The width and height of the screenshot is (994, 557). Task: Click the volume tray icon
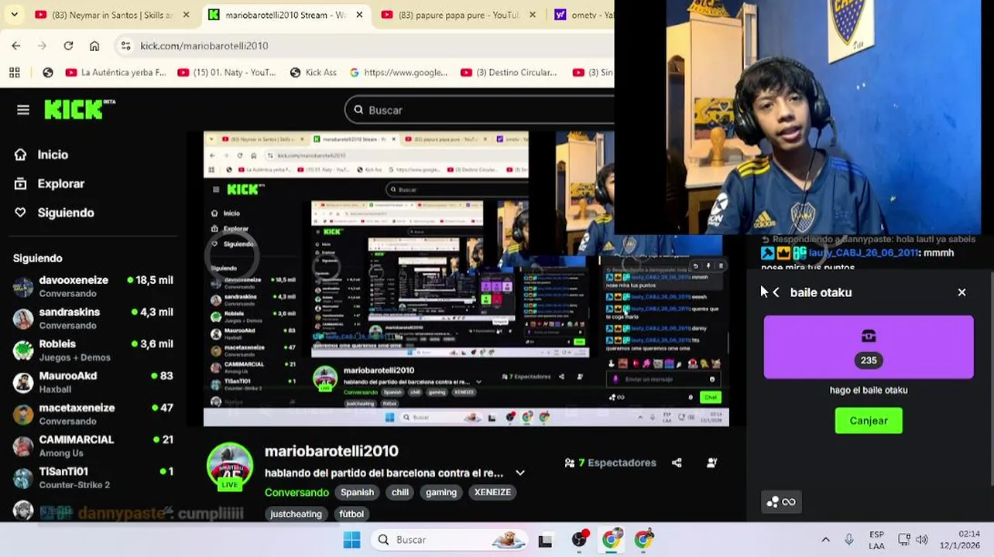(x=921, y=539)
